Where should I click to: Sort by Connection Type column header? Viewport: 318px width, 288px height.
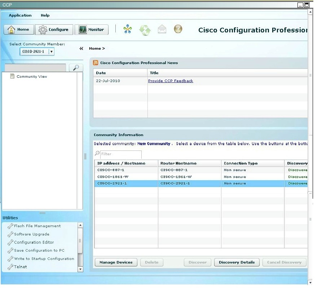click(253, 163)
